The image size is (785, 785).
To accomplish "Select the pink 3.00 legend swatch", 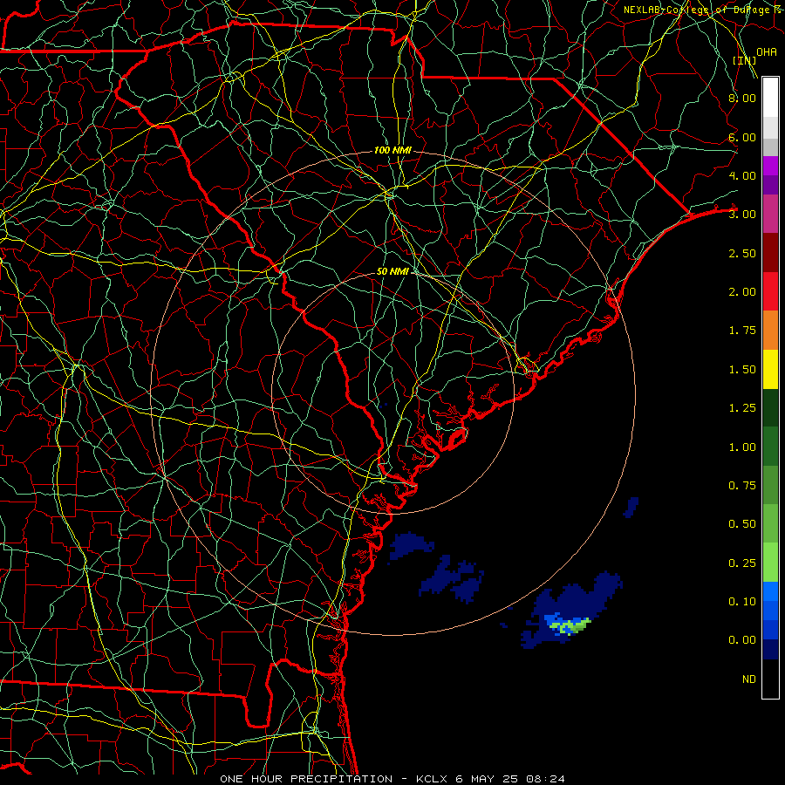I will 770,214.
